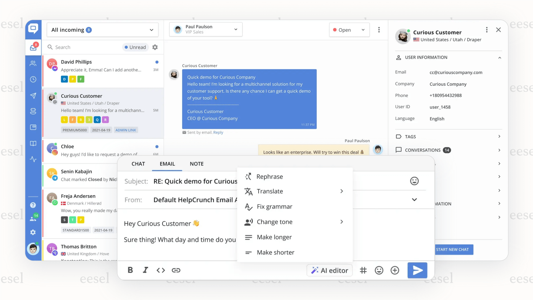Open the Reports activity icon in sidebar
Screen dimensions: 533x300
(33, 159)
